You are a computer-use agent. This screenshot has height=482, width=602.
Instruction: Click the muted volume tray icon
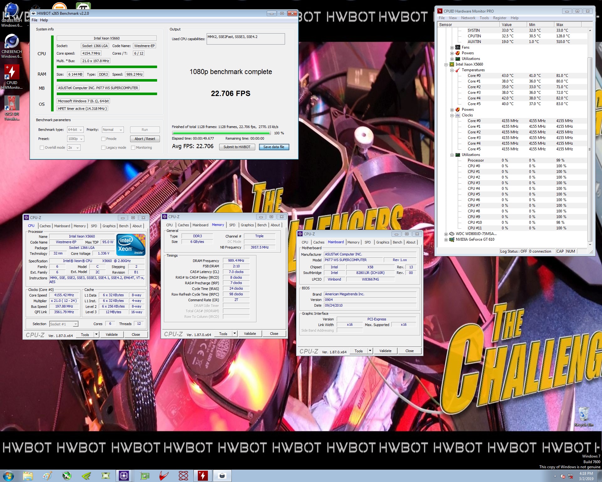[x=563, y=476]
